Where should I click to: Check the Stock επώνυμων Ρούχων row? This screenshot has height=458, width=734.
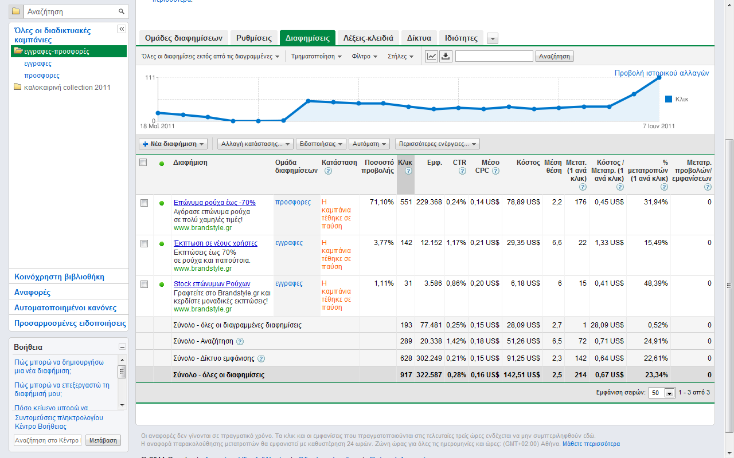144,284
